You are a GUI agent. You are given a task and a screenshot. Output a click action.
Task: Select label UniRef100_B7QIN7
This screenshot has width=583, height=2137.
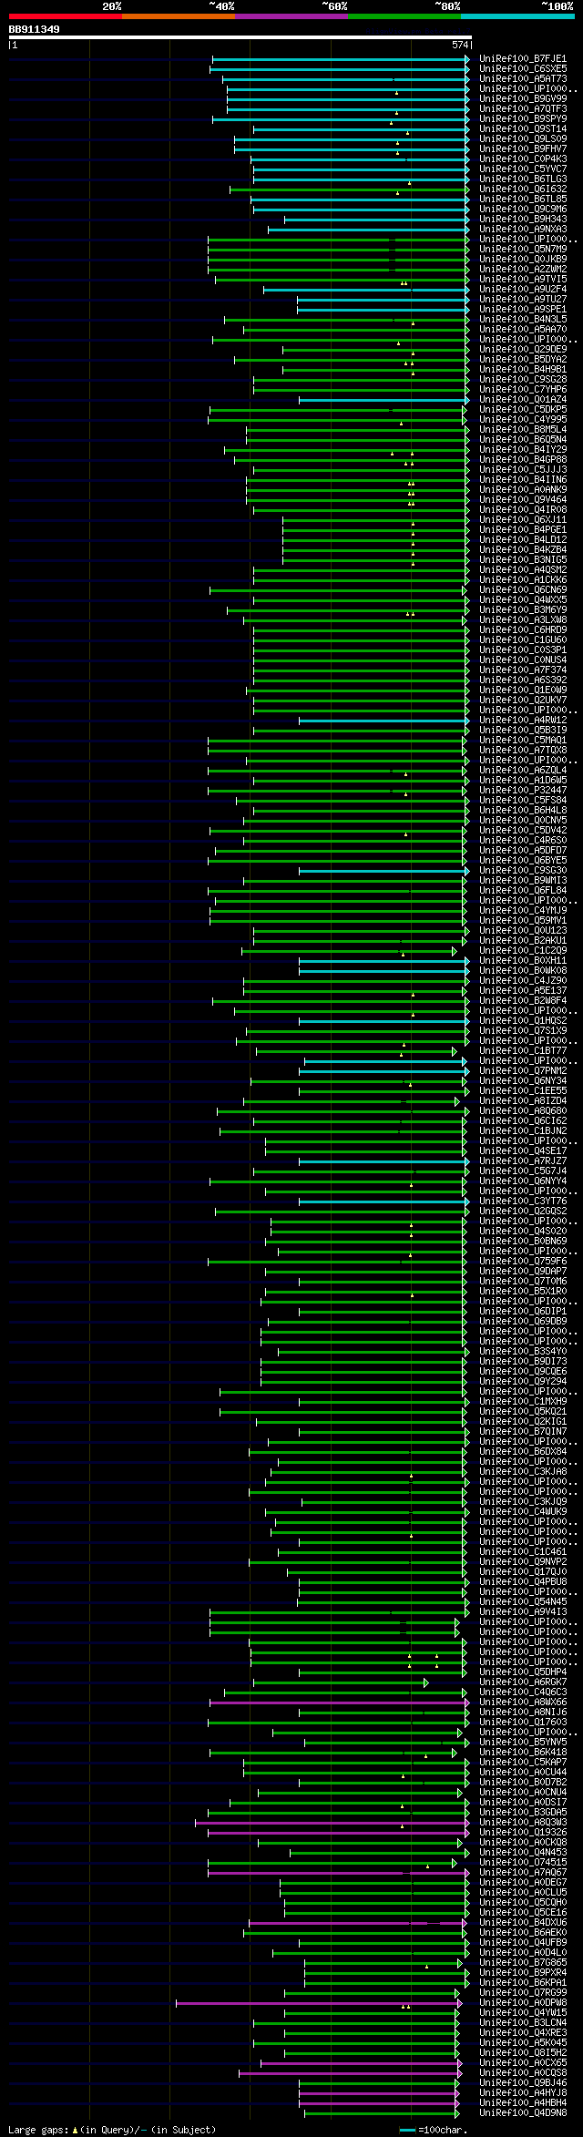pos(523,1431)
